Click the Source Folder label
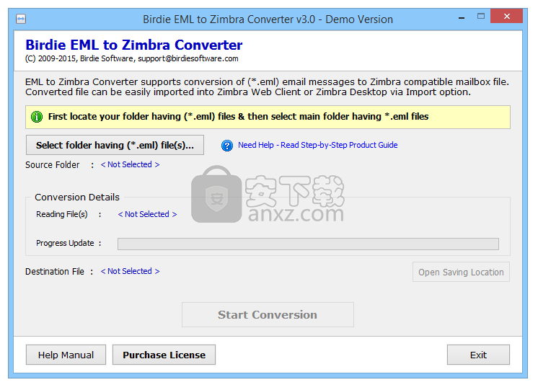The width and height of the screenshot is (538, 390). click(52, 165)
